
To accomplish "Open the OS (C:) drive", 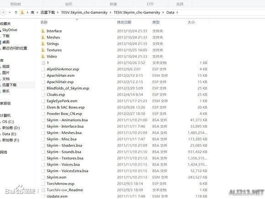I will coord(8,122).
